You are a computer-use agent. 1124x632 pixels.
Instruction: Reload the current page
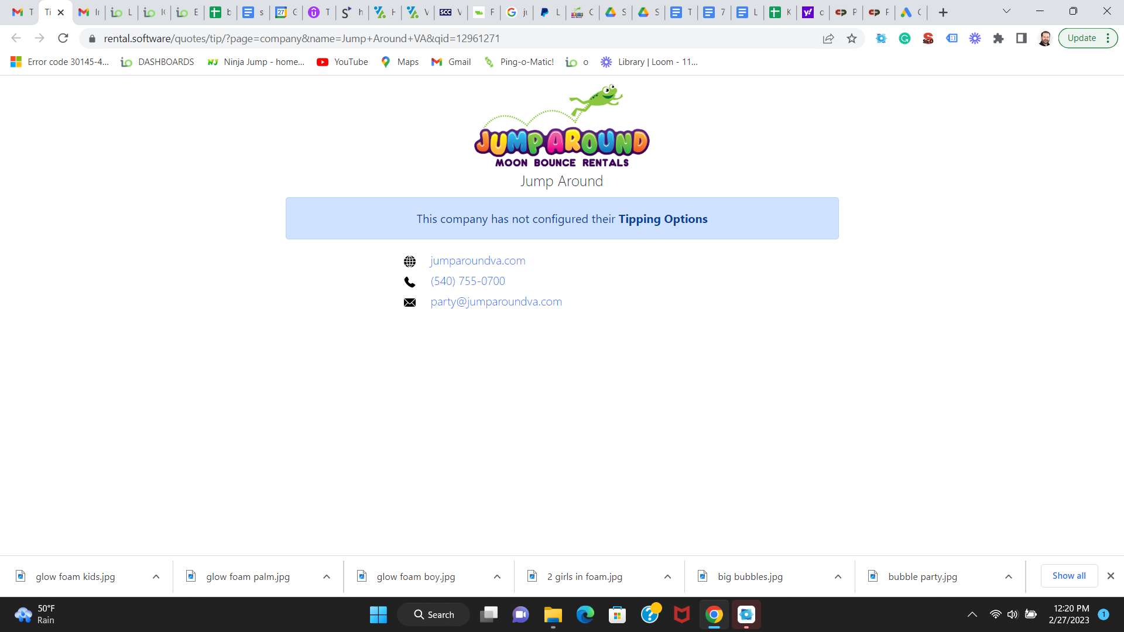[x=63, y=39]
